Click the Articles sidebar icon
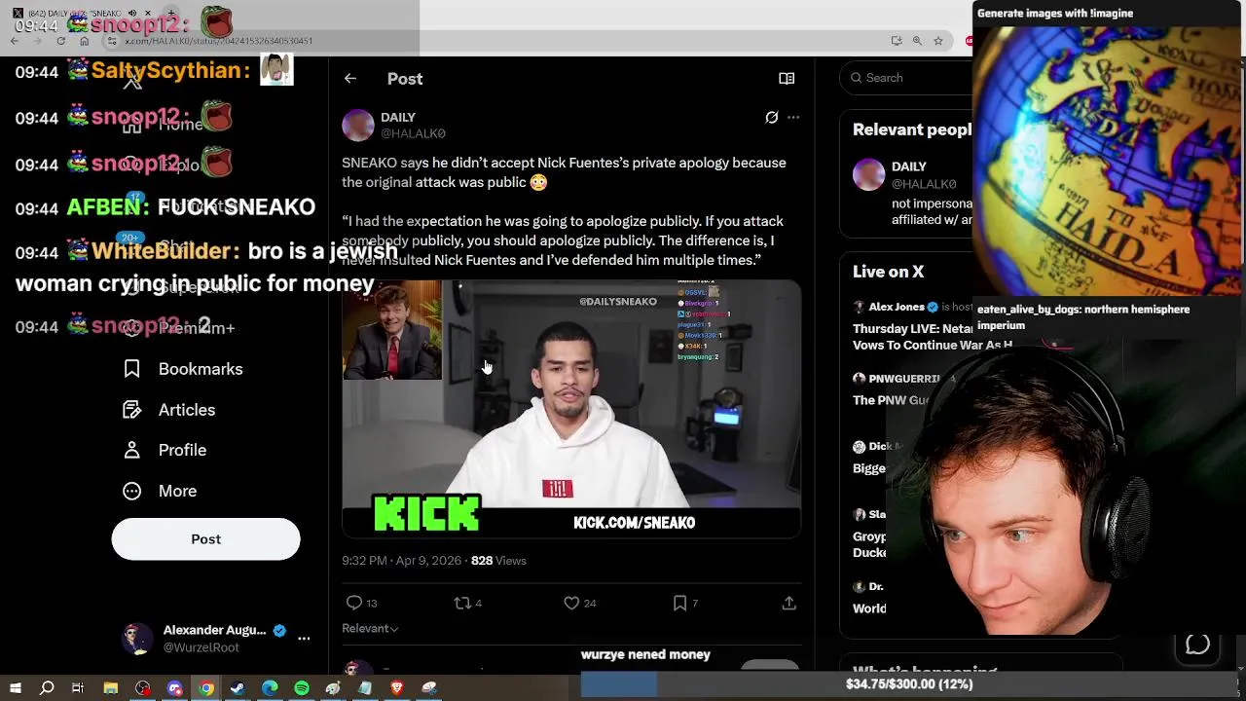Screen dimensions: 1246x701 tap(132, 410)
